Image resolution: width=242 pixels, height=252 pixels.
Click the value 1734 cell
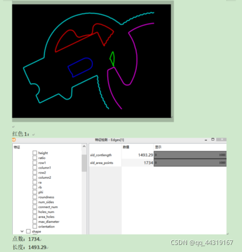point(138,163)
